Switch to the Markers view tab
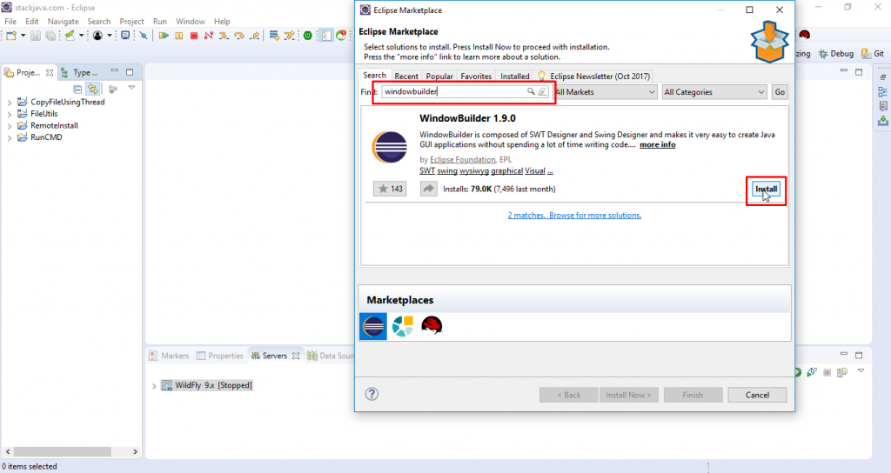 click(x=169, y=356)
